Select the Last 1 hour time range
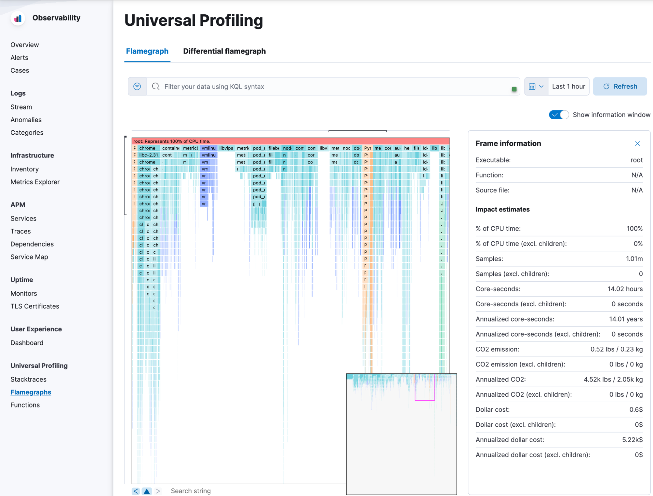The image size is (653, 496). click(568, 86)
